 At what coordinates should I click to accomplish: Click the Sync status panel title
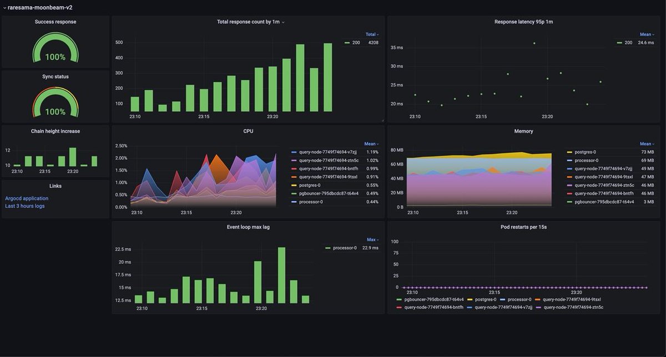point(56,76)
